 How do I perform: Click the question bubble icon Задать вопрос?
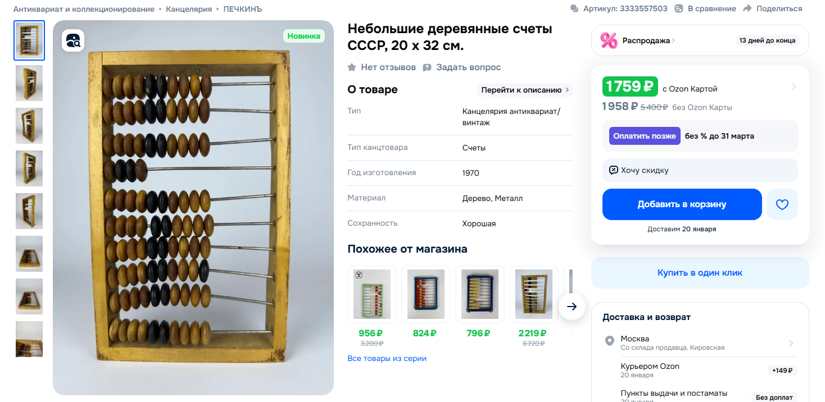[427, 67]
